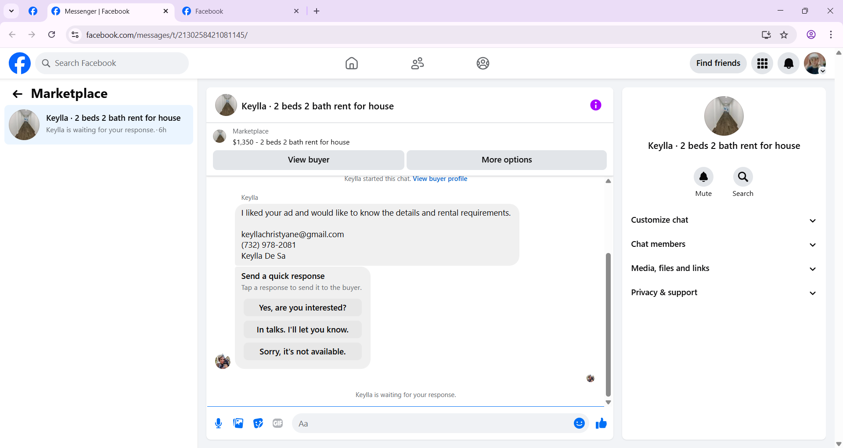Click the Find friends button
The width and height of the screenshot is (843, 448).
point(718,63)
